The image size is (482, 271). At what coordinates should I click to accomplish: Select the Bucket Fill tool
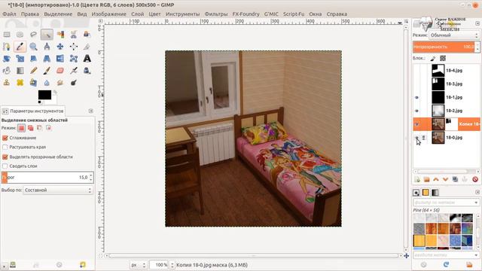point(7,71)
